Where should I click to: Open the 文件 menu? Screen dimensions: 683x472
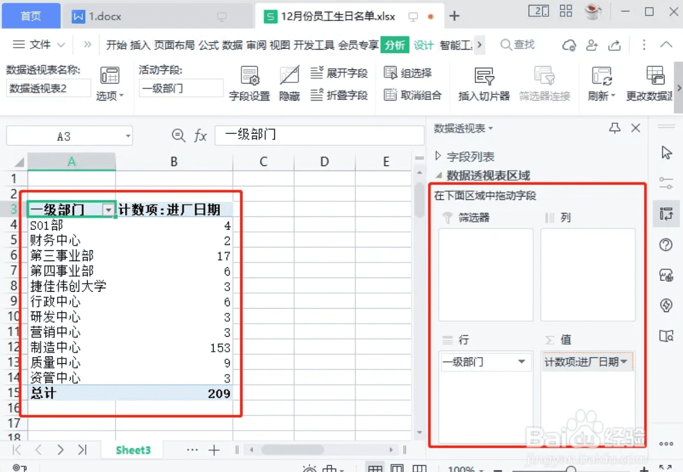[x=39, y=44]
